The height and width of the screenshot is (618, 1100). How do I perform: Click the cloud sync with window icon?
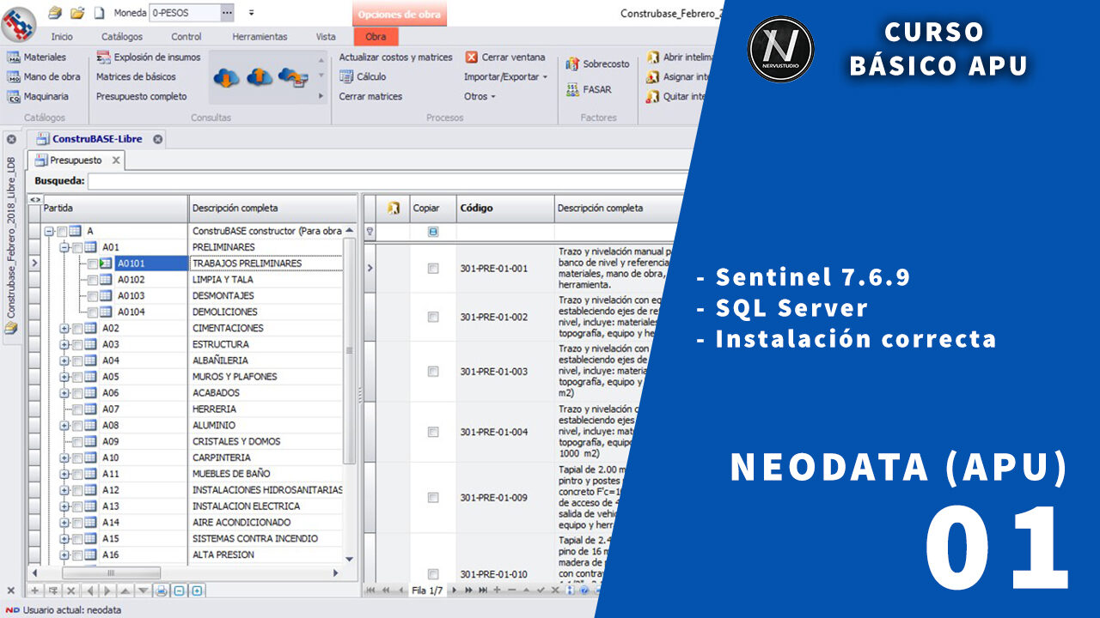point(293,77)
